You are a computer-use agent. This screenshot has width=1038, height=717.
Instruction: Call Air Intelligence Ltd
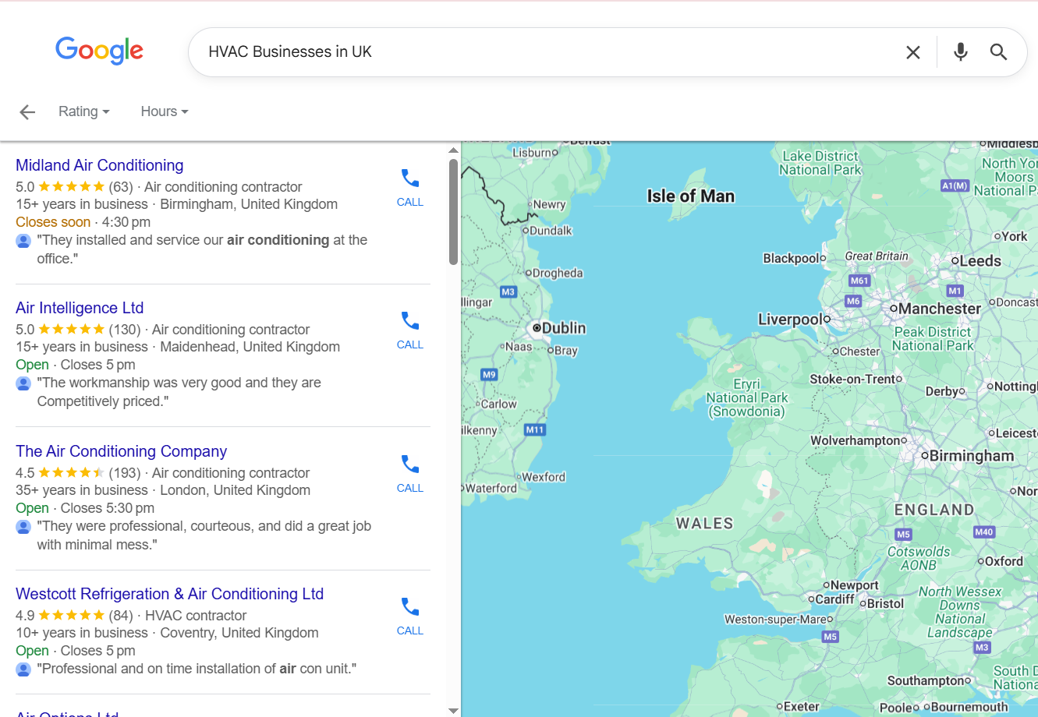(x=409, y=330)
